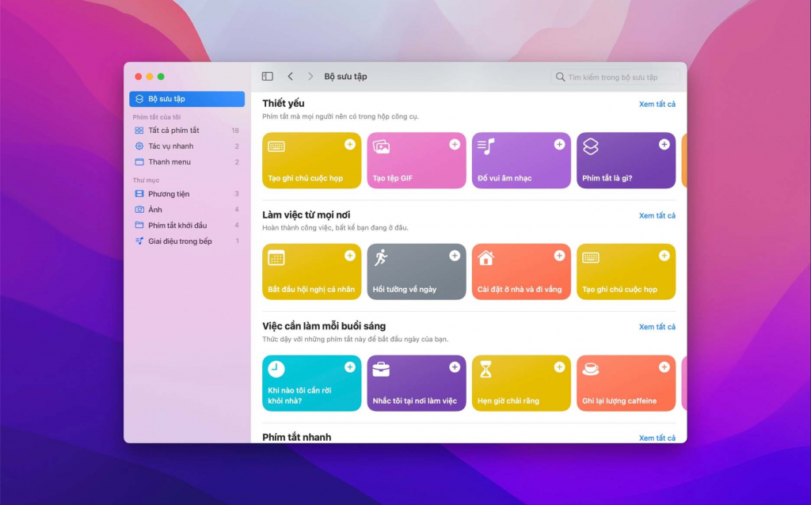Open 'Tác vụ nhanh' in the sidebar
The image size is (811, 505).
click(187, 146)
